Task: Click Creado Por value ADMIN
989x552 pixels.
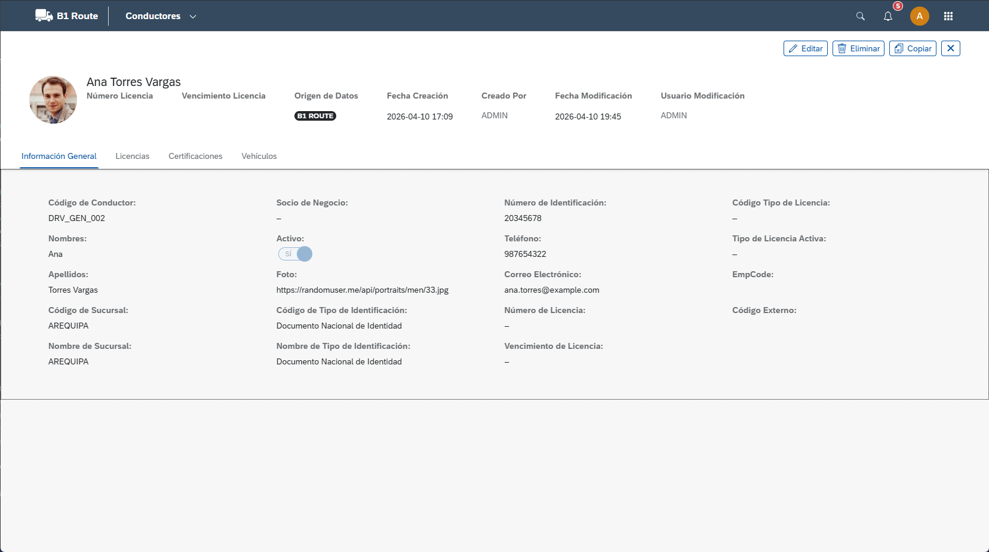Action: (x=494, y=115)
